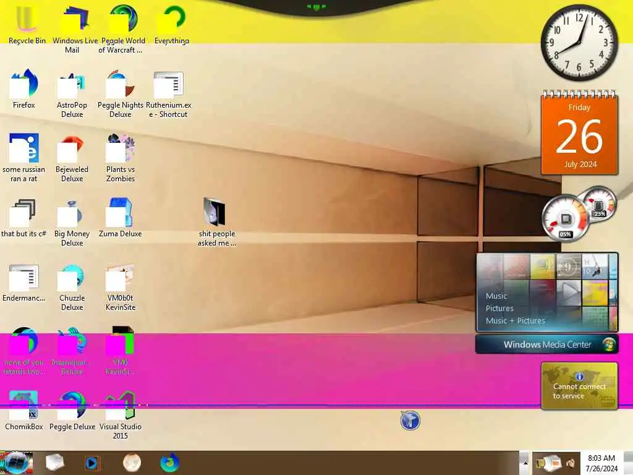Select Music in the Media Center gadget
633x475 pixels.
pos(496,296)
